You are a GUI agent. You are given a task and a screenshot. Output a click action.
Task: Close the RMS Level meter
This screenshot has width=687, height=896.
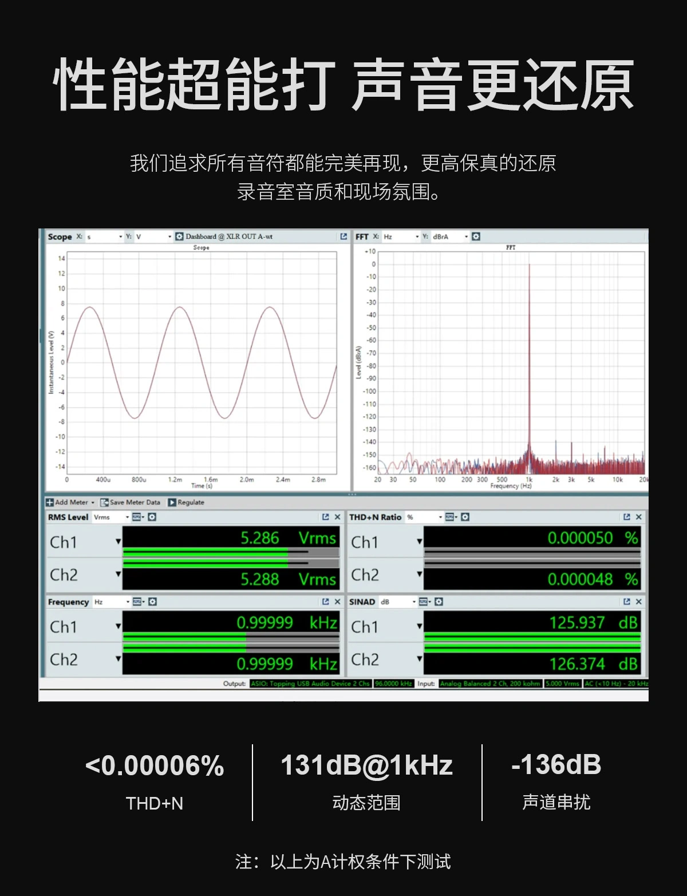[337, 517]
